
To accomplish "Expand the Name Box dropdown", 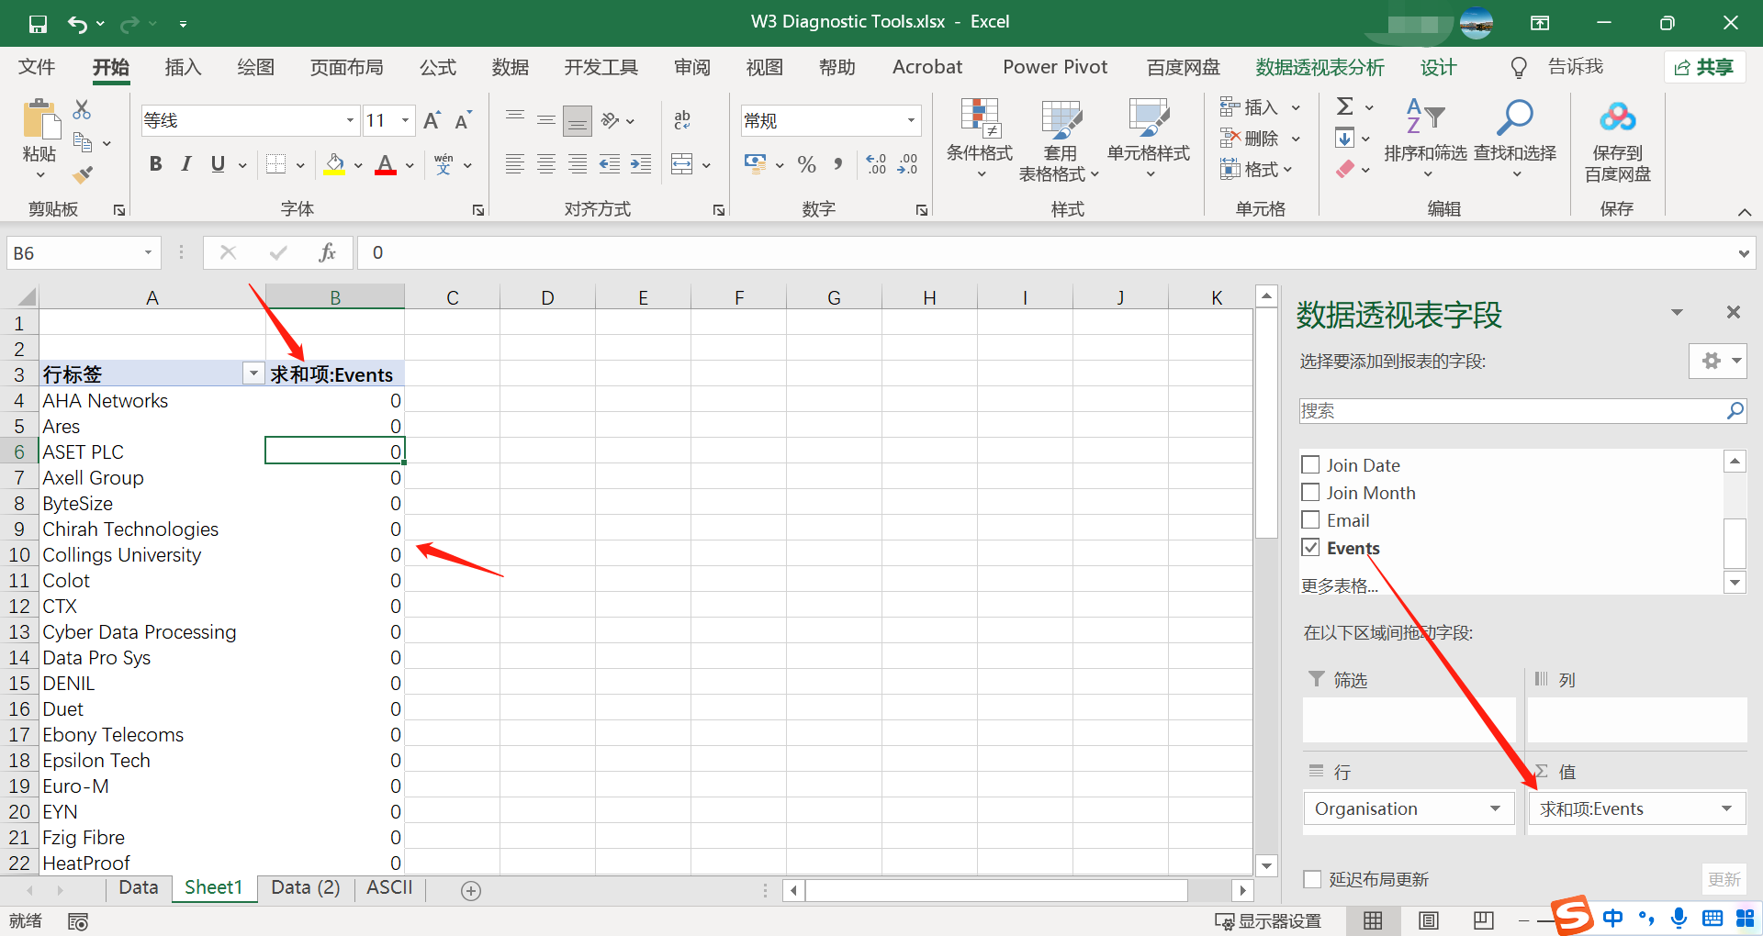I will click(148, 252).
